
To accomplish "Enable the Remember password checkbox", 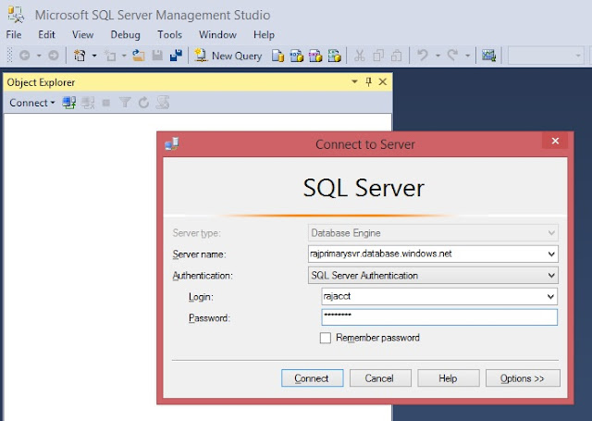I will (325, 338).
